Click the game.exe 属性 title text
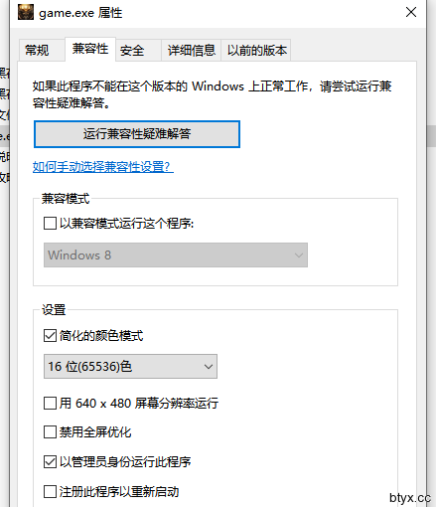The width and height of the screenshot is (436, 507). coord(80,13)
